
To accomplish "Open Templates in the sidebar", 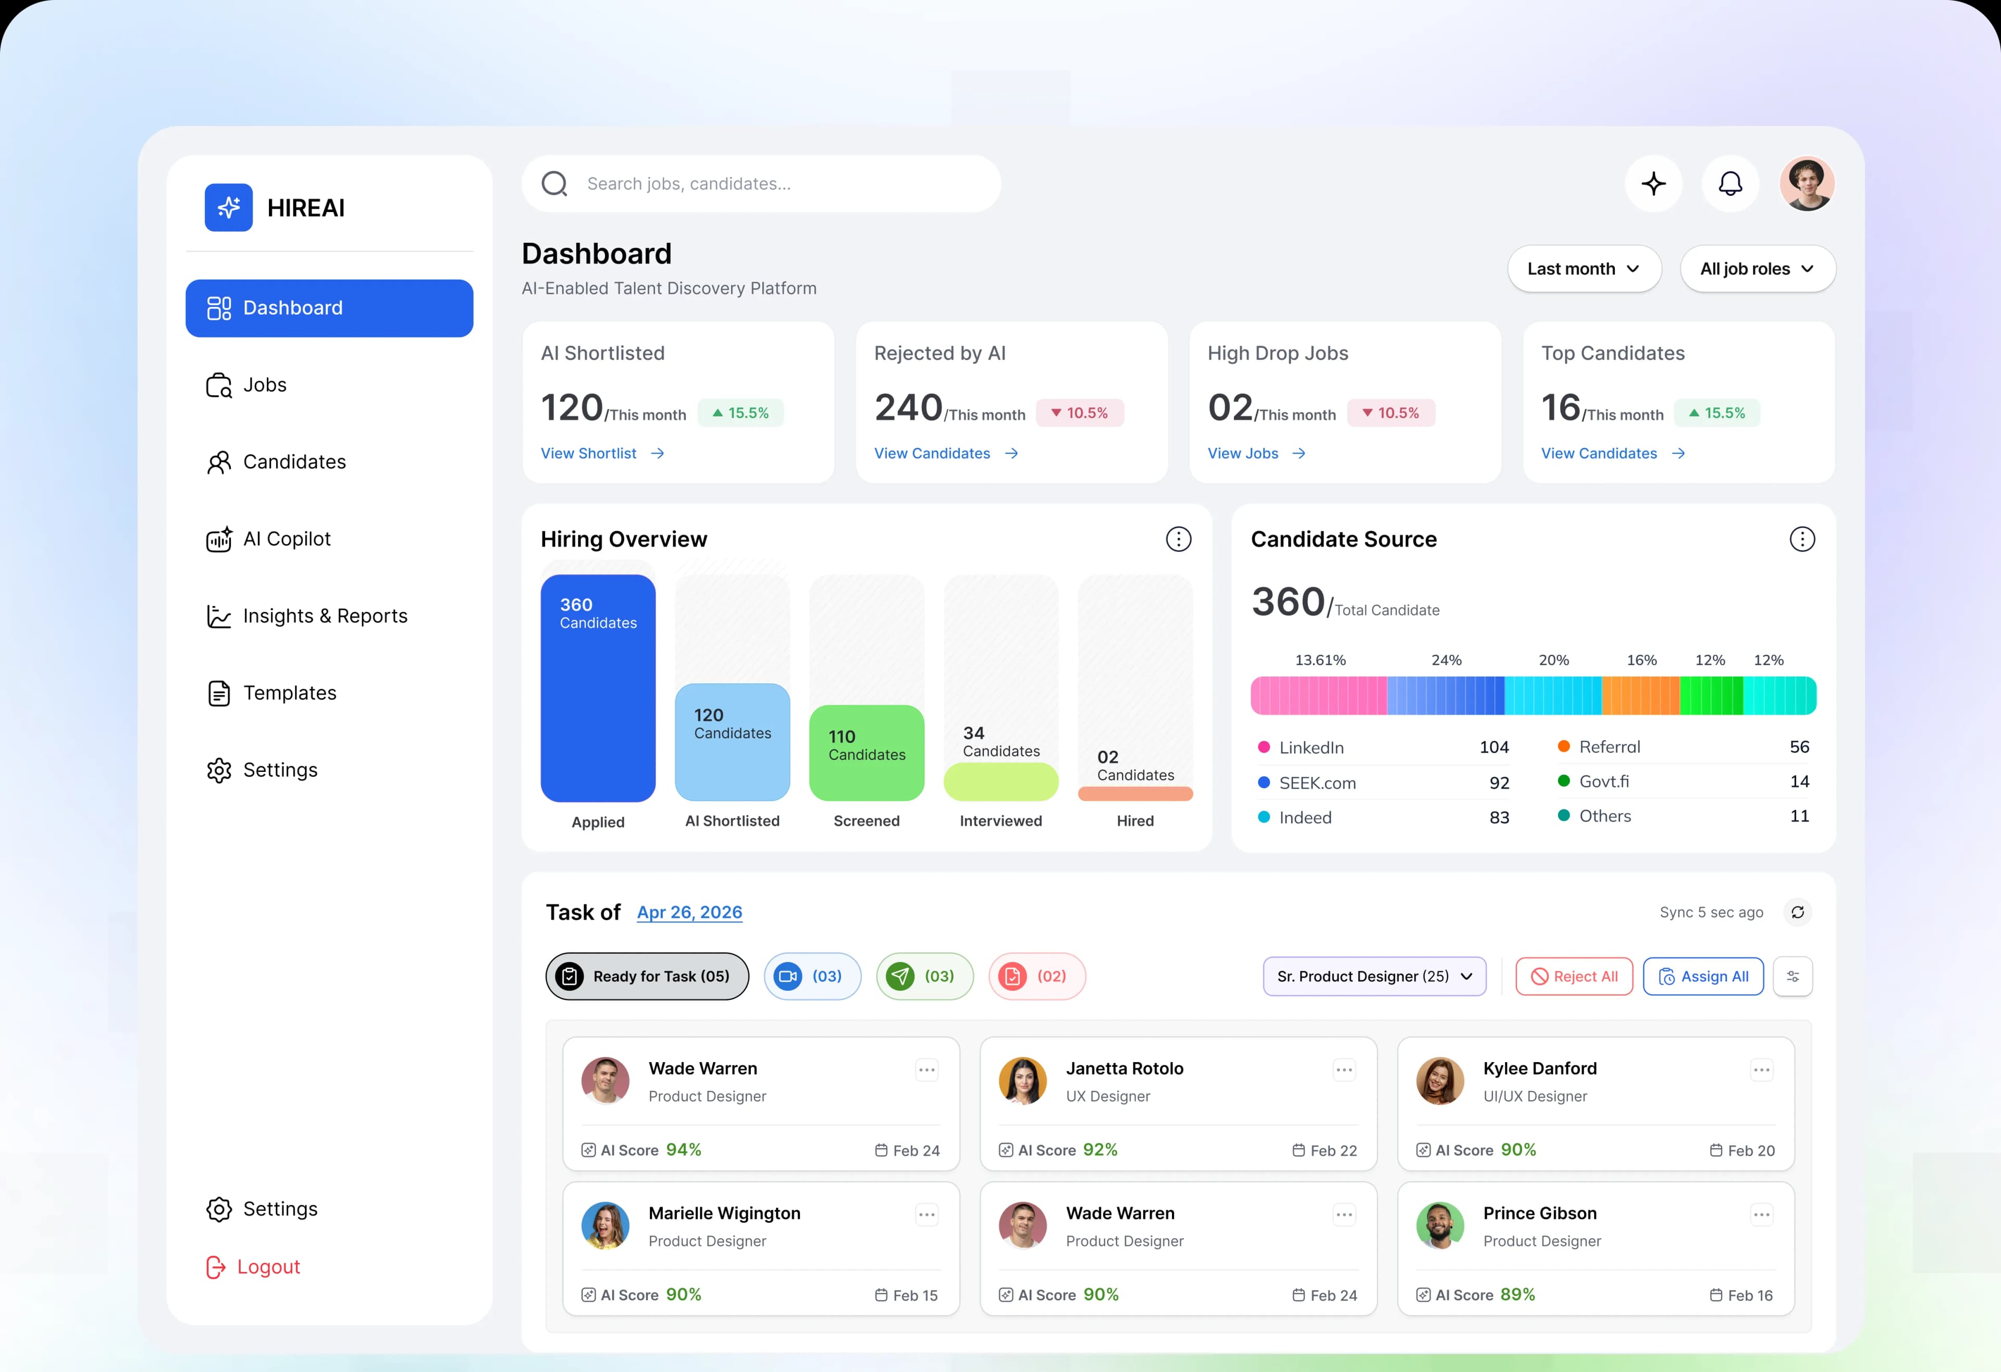I will coord(329,693).
